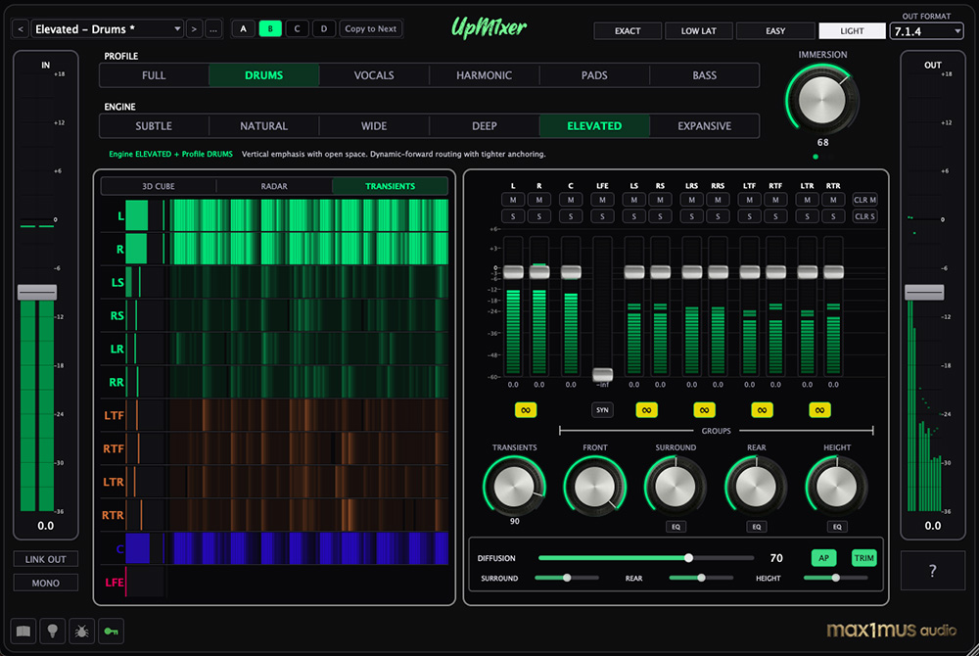This screenshot has height=656, width=979.
Task: Switch to the 3D Cube tab
Action: coord(159,186)
